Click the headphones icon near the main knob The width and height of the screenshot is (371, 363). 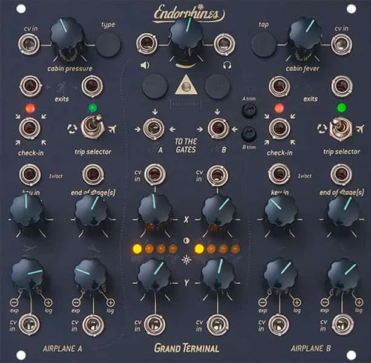227,65
